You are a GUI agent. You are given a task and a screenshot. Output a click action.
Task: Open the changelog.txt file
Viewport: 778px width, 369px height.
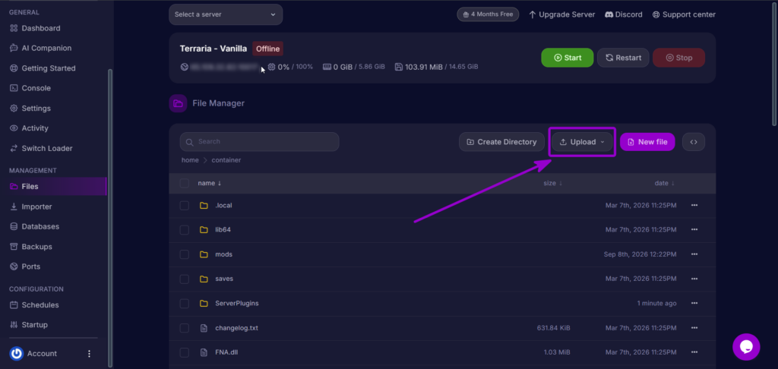tap(237, 328)
